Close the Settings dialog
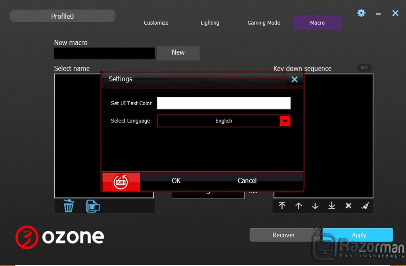This screenshot has height=266, width=406. (x=295, y=79)
